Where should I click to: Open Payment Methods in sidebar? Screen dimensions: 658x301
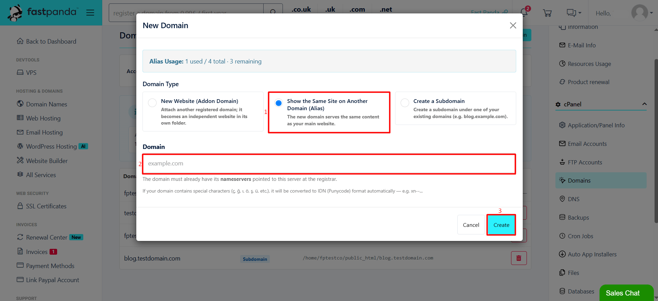pyautogui.click(x=45, y=266)
